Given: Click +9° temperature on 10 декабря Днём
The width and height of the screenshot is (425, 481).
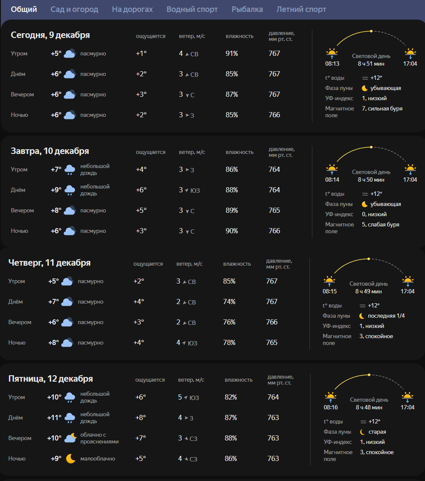Looking at the screenshot, I should click(56, 190).
